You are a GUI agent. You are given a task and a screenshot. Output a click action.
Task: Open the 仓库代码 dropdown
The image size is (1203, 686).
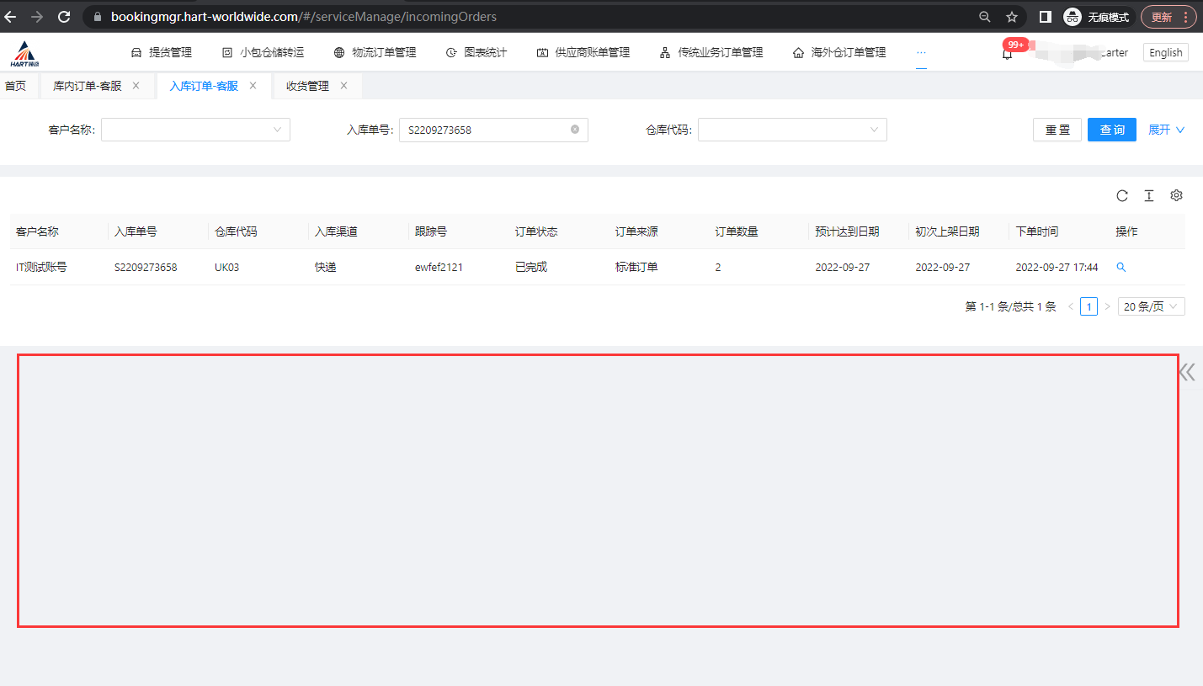(x=791, y=130)
